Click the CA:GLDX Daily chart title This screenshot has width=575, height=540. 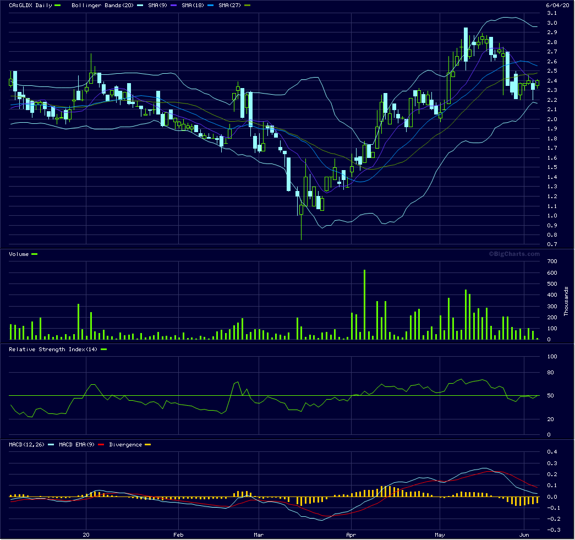[x=30, y=6]
